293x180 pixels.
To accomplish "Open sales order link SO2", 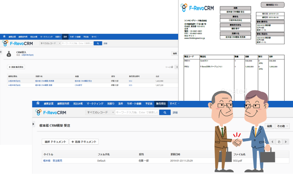I will 131,81.
